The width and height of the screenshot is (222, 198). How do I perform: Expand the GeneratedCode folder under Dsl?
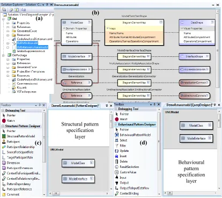pos(8,31)
